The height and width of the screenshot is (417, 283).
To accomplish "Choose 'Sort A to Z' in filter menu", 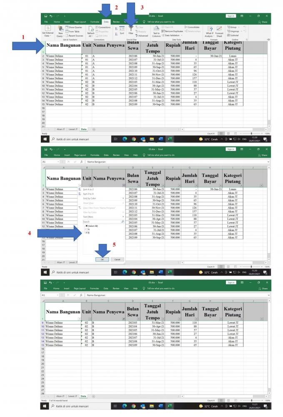I will [88, 189].
